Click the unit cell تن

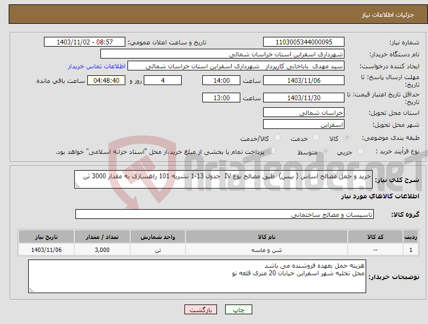pos(158,250)
